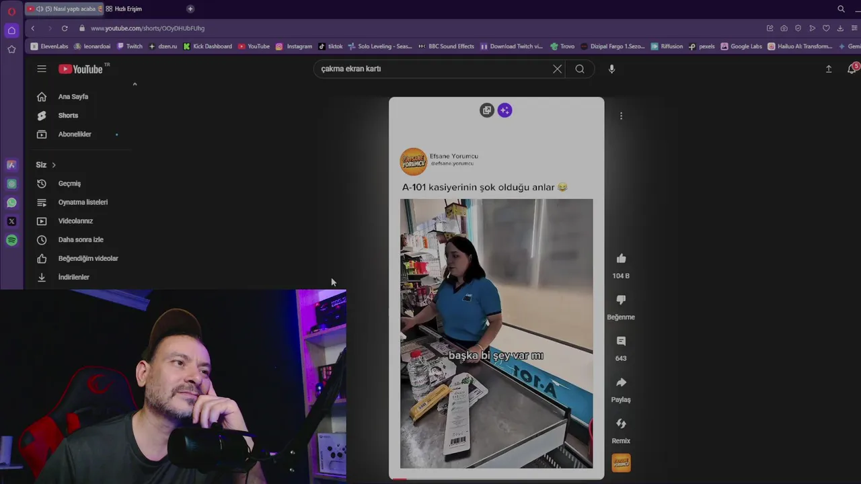Open the Kick Dashboard bookmark

click(208, 46)
